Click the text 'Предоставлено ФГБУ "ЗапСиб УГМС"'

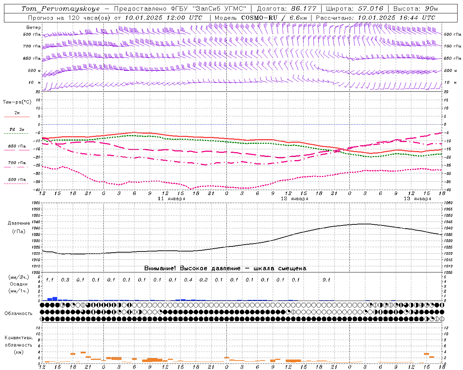(x=180, y=9)
